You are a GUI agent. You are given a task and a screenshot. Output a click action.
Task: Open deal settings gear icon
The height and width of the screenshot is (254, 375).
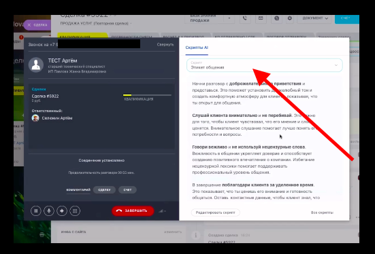[290, 18]
